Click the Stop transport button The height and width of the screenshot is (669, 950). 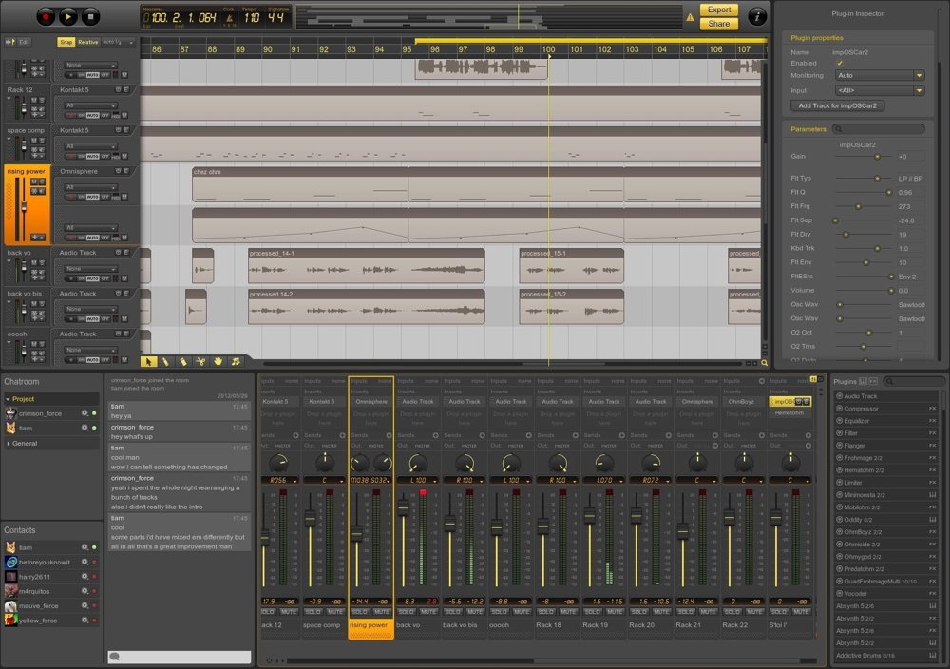coord(90,16)
